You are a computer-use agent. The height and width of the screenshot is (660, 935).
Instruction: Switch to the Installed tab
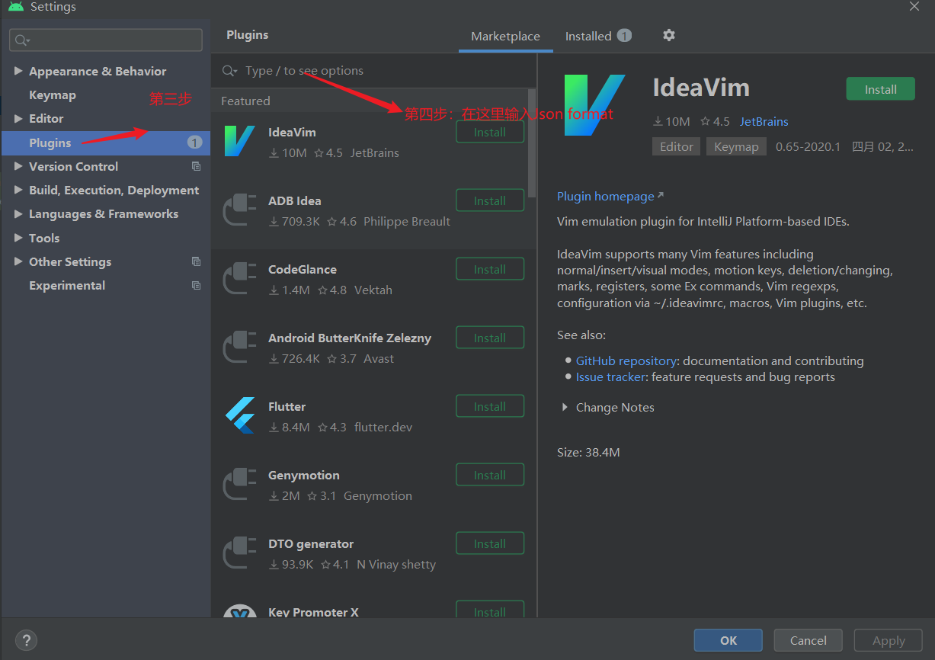click(x=597, y=36)
